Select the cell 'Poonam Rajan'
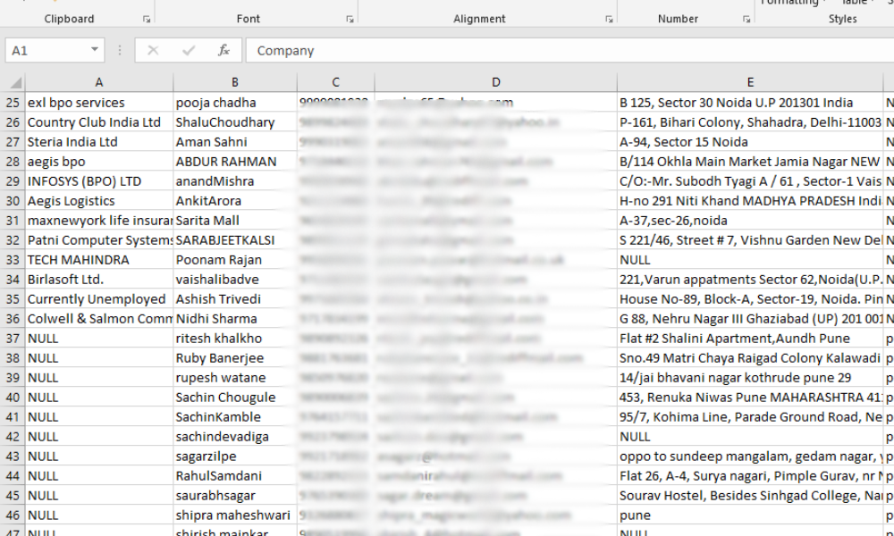This screenshot has height=536, width=894. 235,260
